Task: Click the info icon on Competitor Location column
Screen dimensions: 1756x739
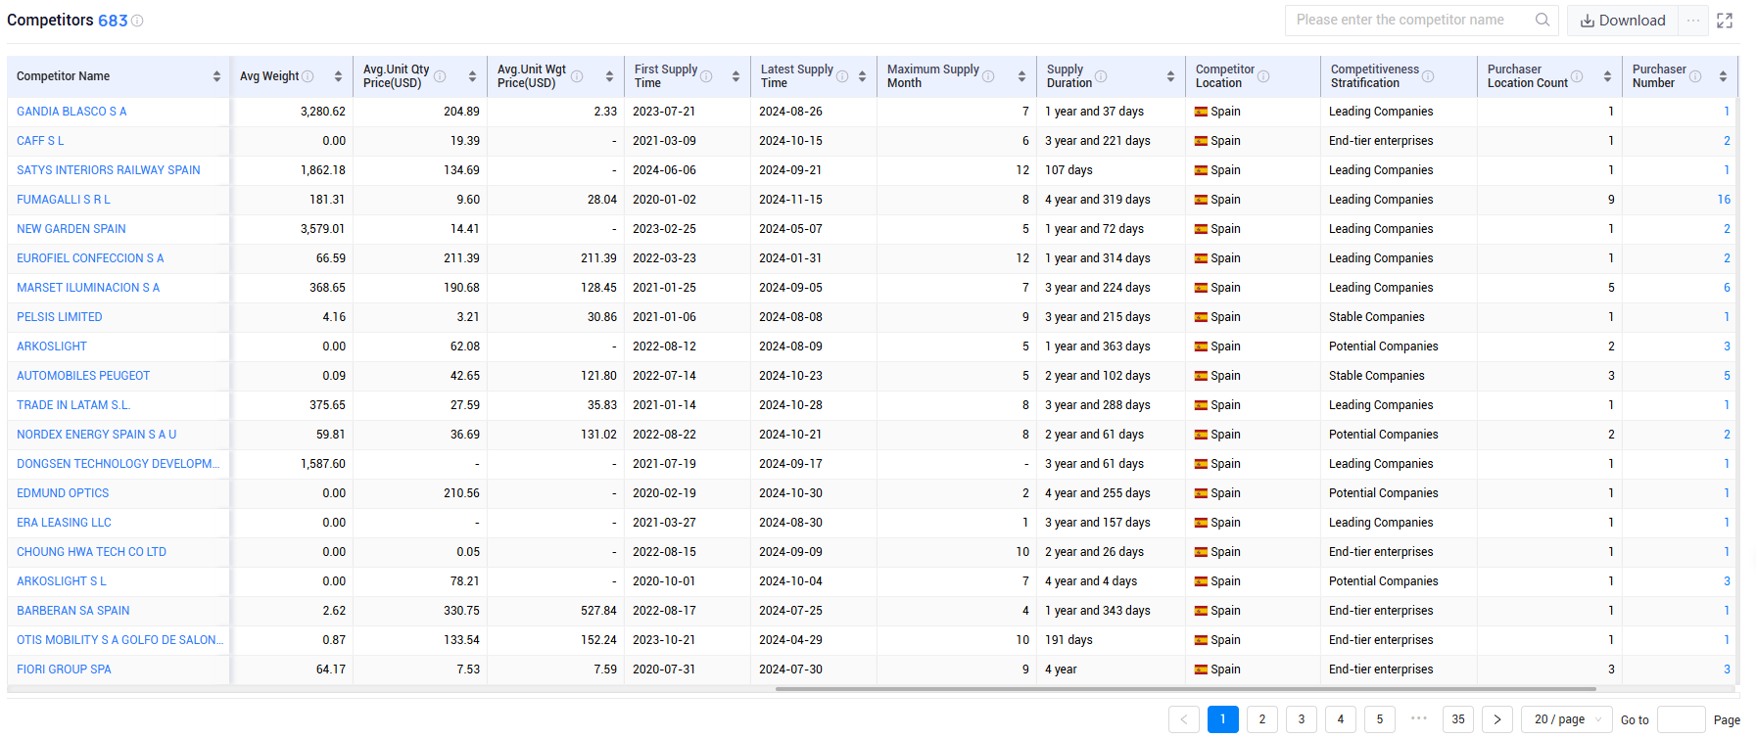Action: 1263,76
